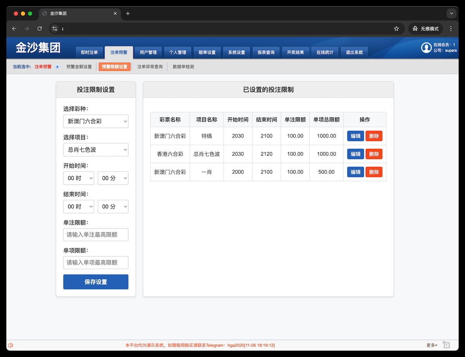Click the expand icon beside 更多
465x357 pixels.
coord(446,345)
